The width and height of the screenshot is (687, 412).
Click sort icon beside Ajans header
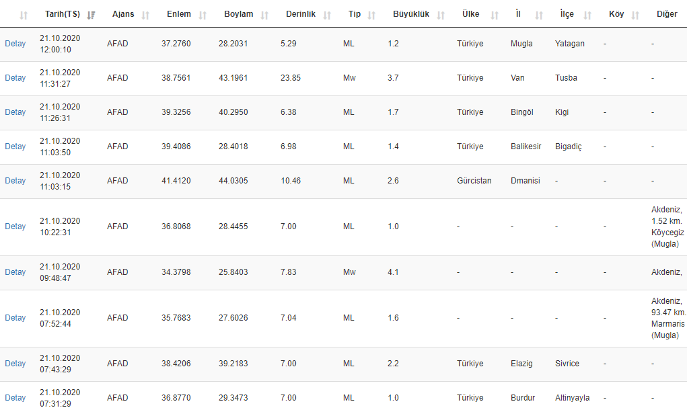[x=146, y=15]
